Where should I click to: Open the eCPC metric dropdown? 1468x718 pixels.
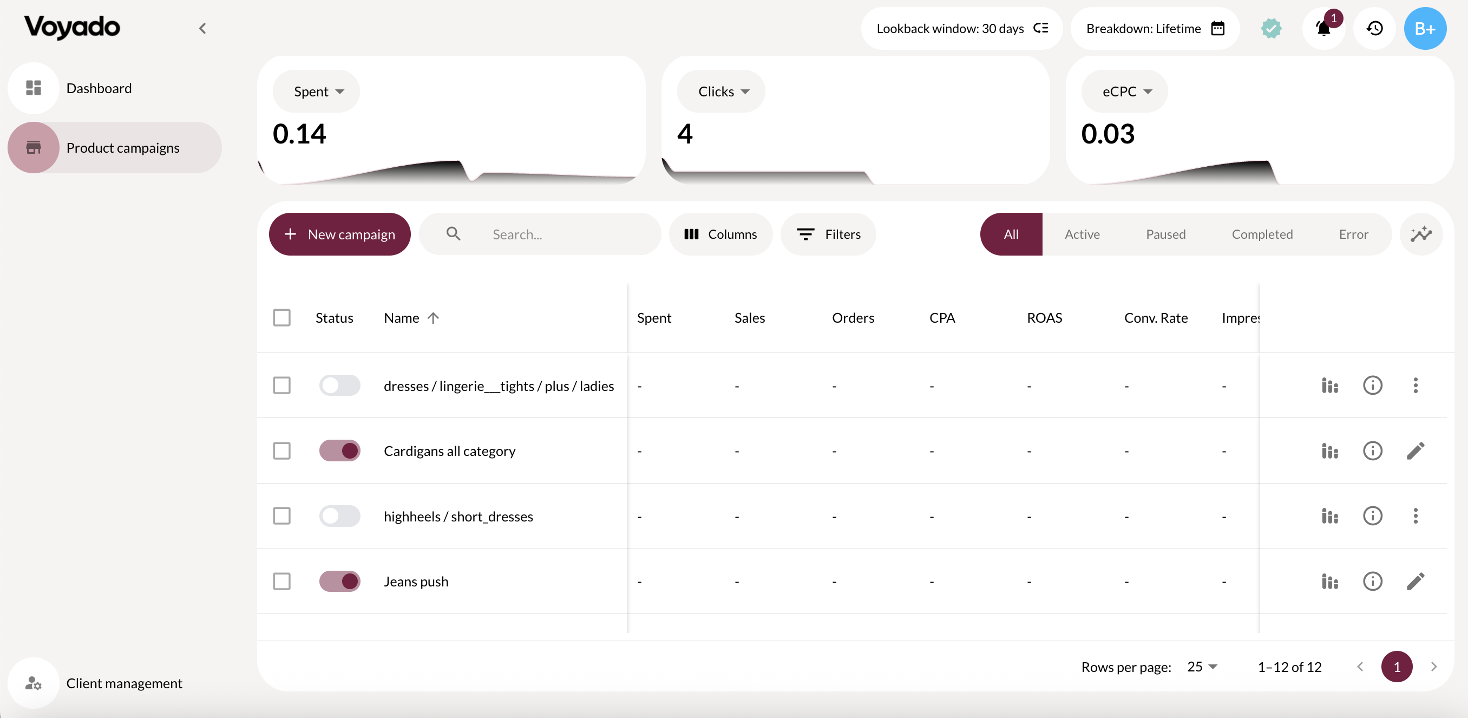pyautogui.click(x=1123, y=90)
